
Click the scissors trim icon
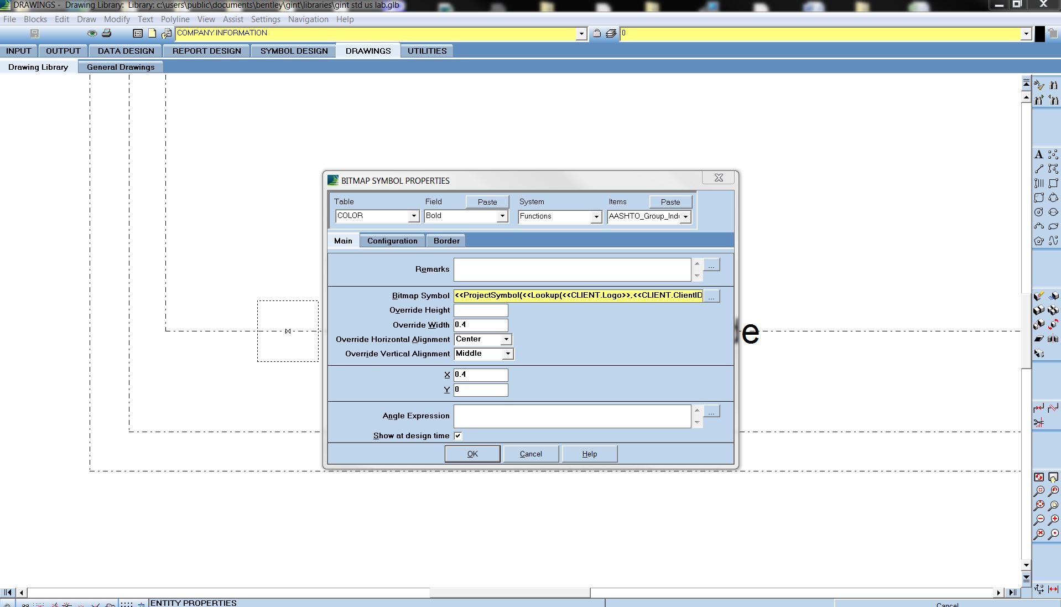click(x=1039, y=423)
